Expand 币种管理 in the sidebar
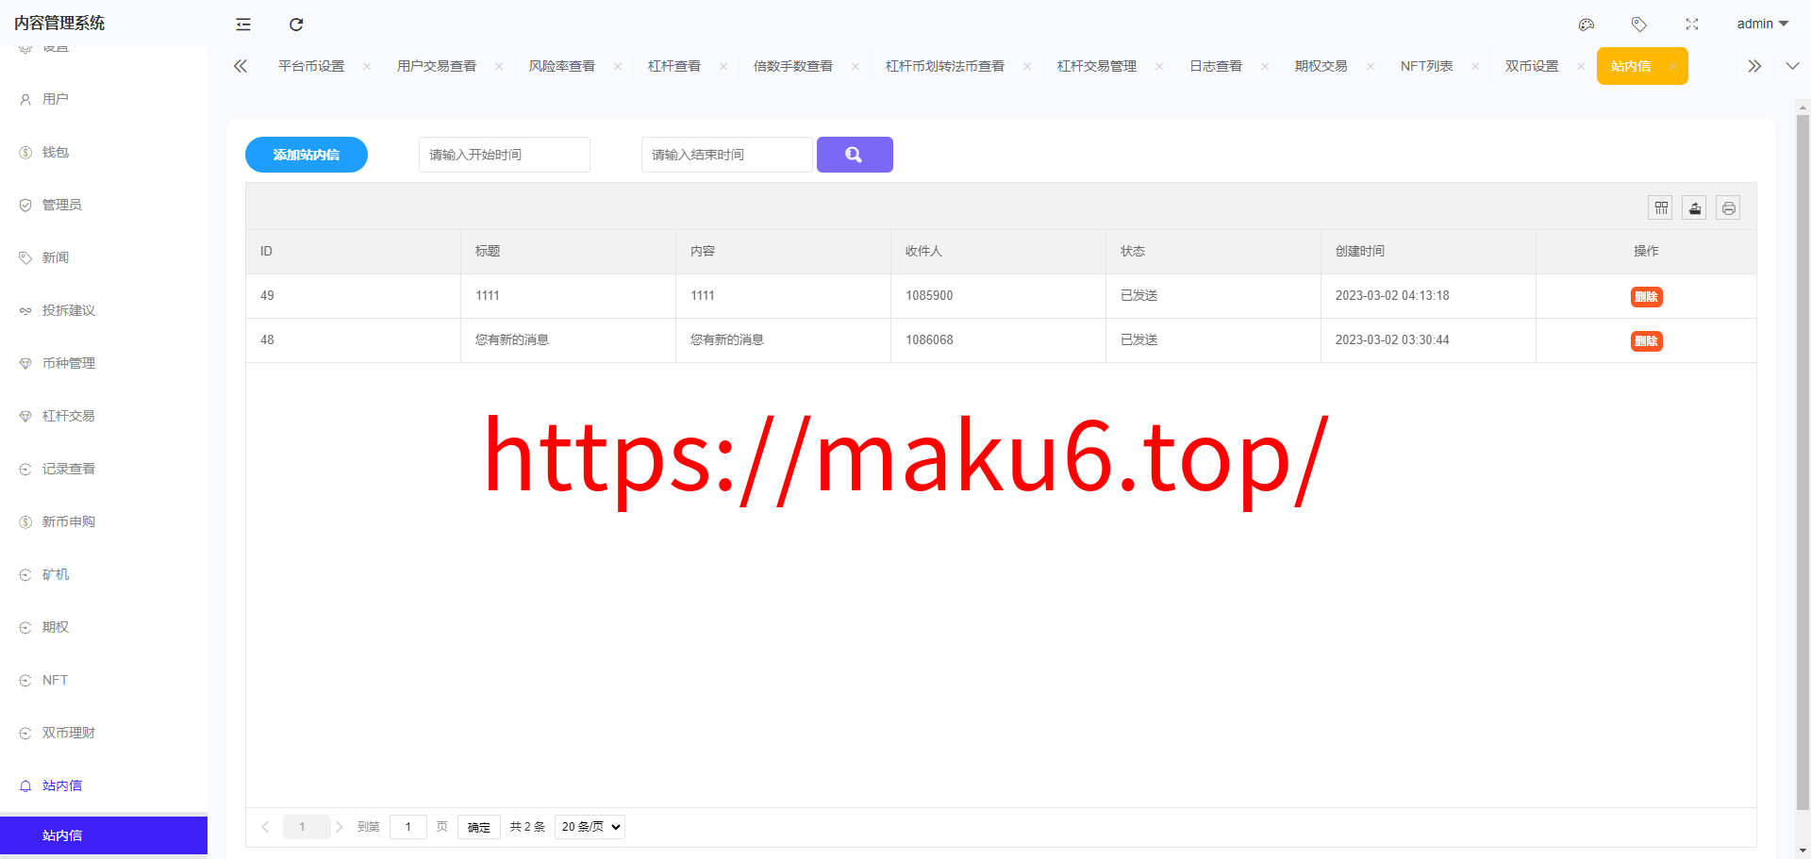This screenshot has height=859, width=1811. point(104,363)
